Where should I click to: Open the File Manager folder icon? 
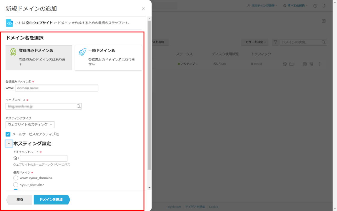point(291,64)
